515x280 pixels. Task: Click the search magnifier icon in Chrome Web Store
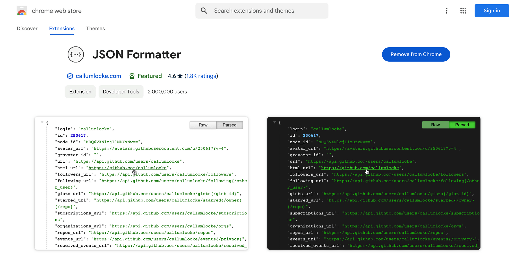[x=204, y=11]
